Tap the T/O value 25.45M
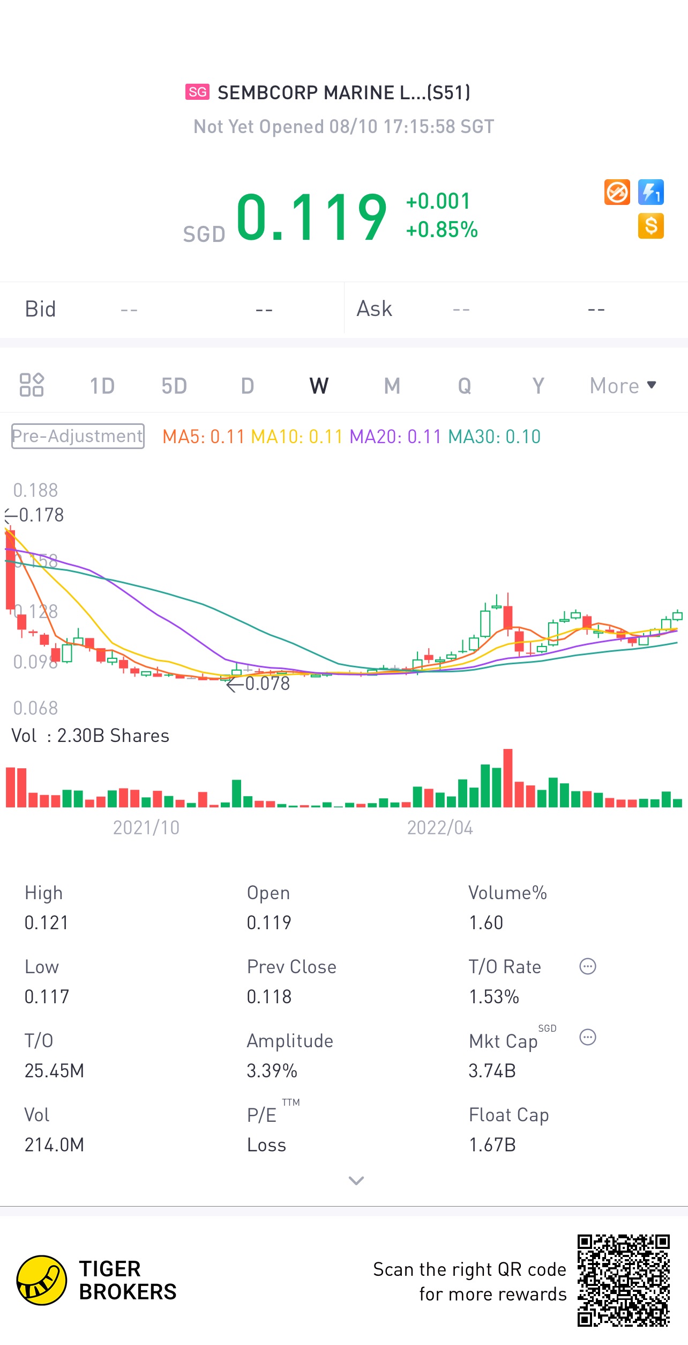The height and width of the screenshot is (1345, 688). pos(55,1071)
